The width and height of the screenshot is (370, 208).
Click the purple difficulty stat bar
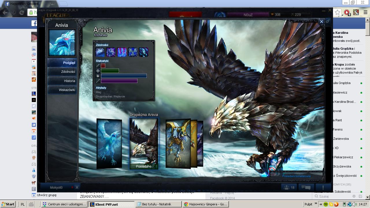[119, 81]
